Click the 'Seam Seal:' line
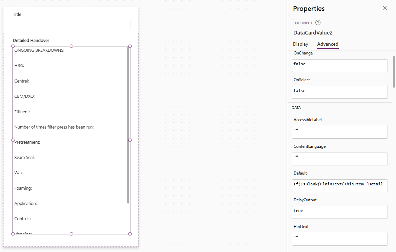The width and height of the screenshot is (396, 252). (x=24, y=157)
